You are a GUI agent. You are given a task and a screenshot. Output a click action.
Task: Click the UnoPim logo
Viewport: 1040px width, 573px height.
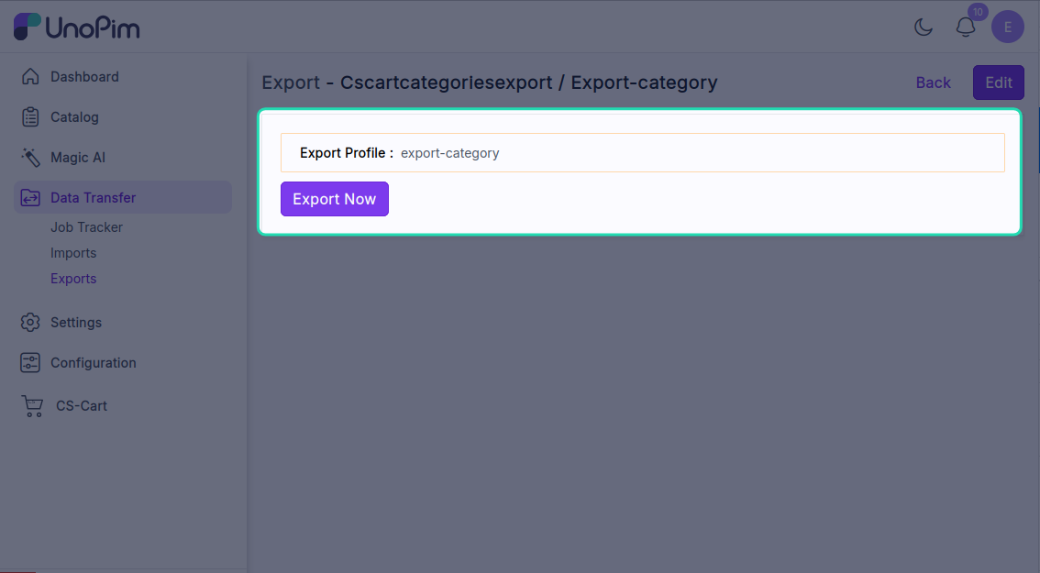[77, 28]
